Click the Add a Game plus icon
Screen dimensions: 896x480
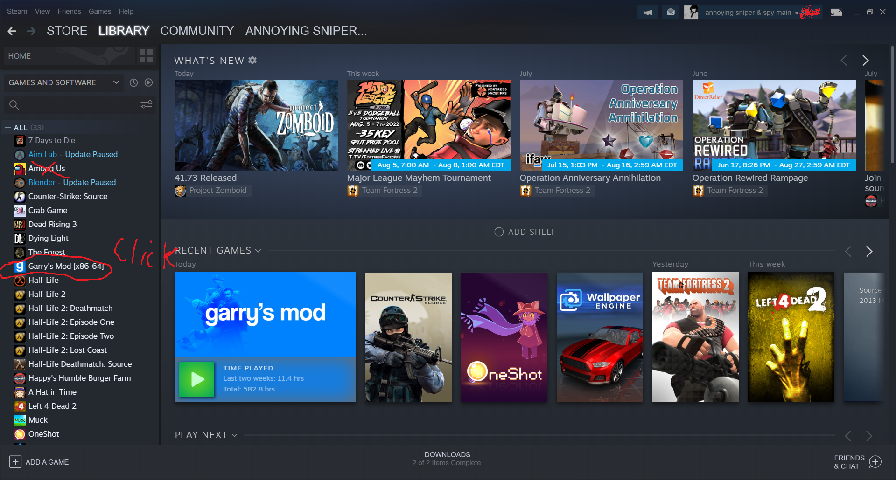(15, 462)
